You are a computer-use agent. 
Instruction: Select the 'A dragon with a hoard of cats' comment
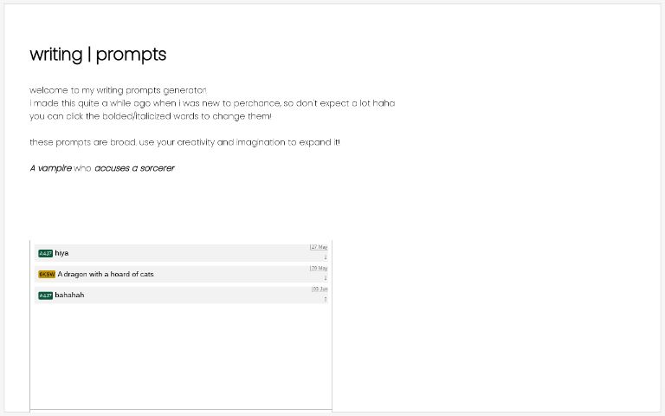click(106, 274)
